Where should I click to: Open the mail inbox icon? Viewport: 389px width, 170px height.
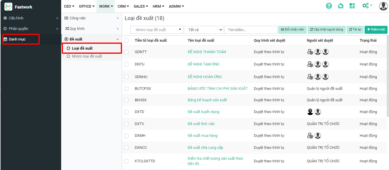pyautogui.click(x=340, y=6)
